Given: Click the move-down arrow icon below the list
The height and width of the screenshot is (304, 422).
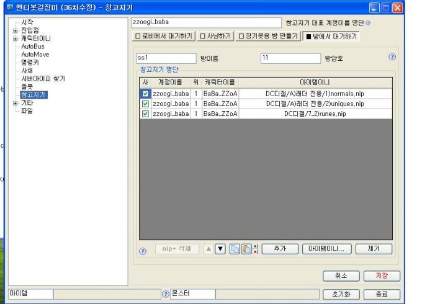Looking at the screenshot, I should (220, 249).
